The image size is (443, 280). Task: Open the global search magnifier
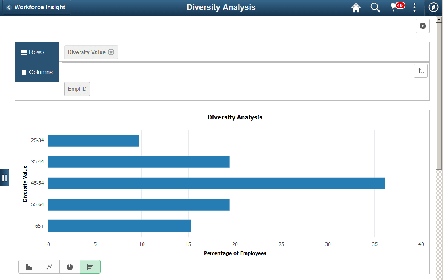375,7
